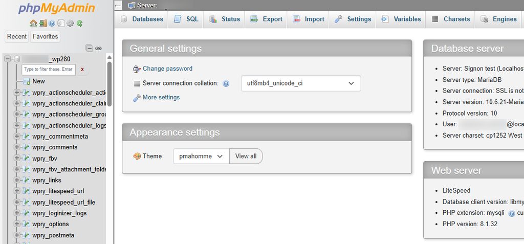Screen dimensions: 524x244
Task: Open the Charsets tab
Action: [x=450, y=19]
